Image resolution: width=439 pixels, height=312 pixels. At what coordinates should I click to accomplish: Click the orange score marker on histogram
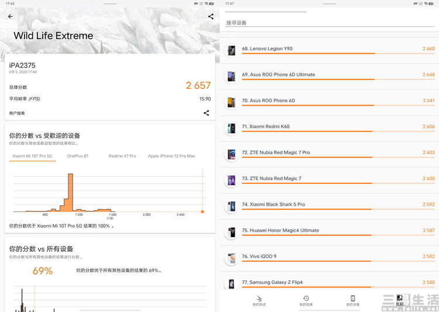pos(202,212)
